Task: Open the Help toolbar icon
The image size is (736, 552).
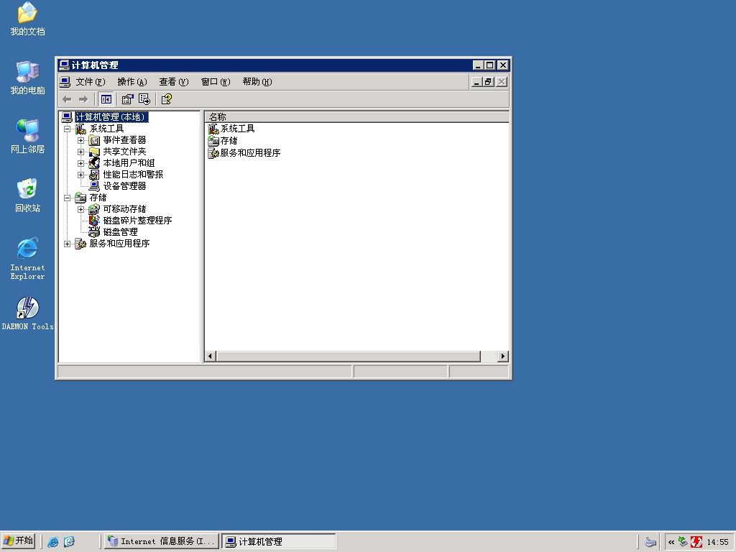Action: point(166,99)
